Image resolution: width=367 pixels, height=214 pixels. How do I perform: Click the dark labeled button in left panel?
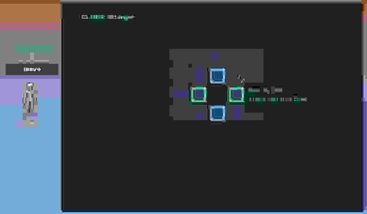[x=32, y=69]
